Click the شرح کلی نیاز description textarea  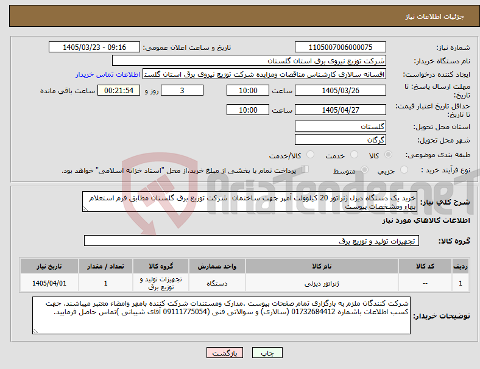(x=250, y=202)
